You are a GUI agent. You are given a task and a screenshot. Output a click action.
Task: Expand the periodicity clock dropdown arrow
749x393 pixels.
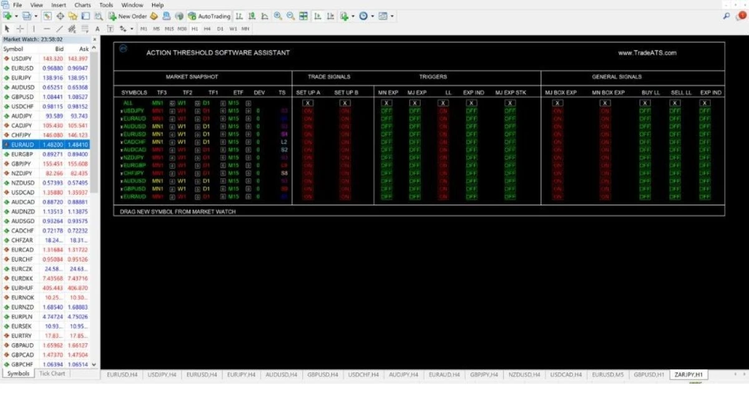tap(373, 16)
